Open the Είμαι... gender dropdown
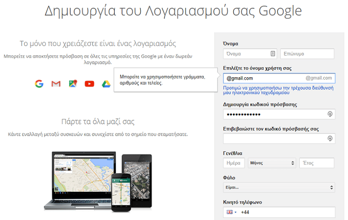 click(x=279, y=188)
